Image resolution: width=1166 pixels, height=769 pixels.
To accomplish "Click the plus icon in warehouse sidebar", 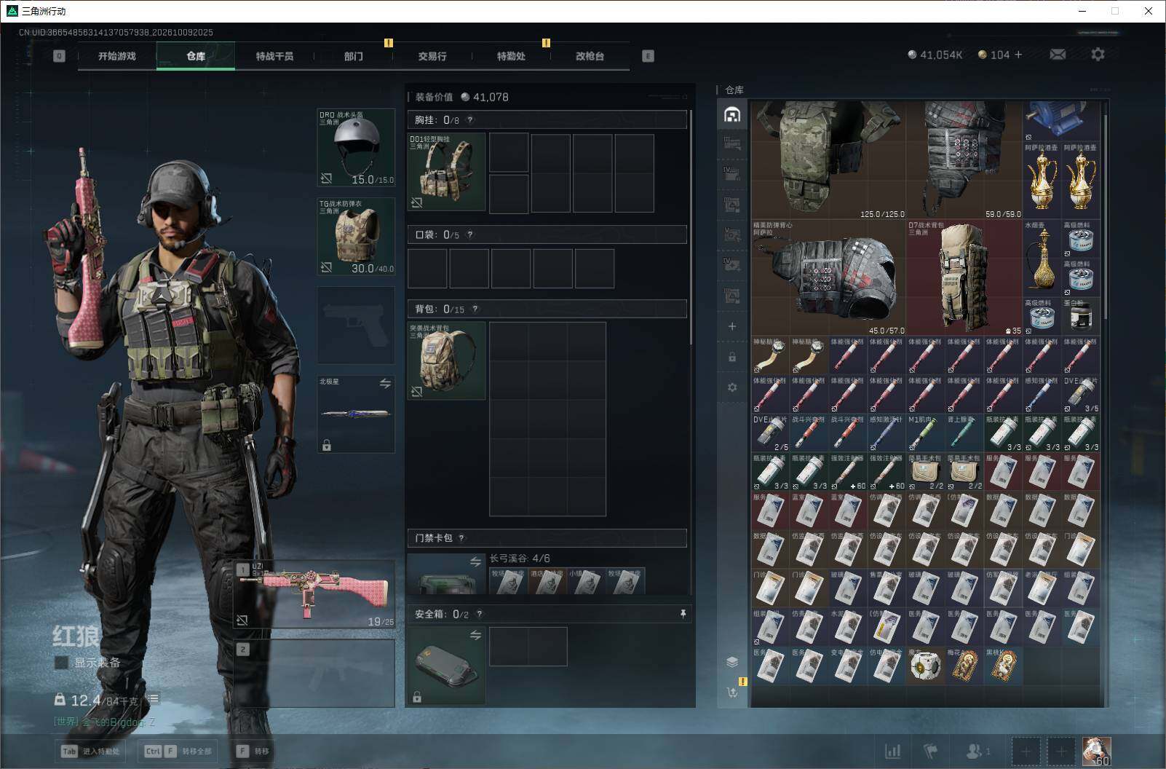I will coord(732,326).
